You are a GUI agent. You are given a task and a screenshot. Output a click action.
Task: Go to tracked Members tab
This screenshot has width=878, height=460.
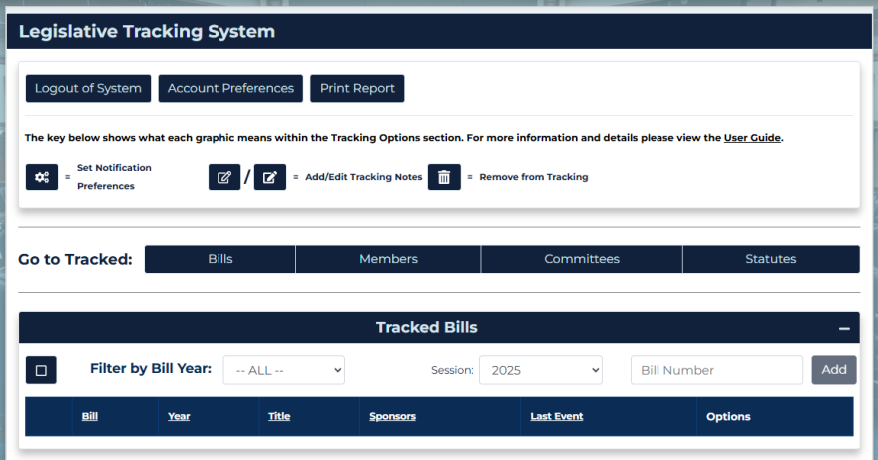click(x=388, y=259)
